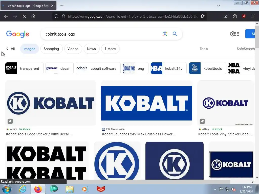The height and width of the screenshot is (194, 259).
Task: Filter images by transparent chip
Action: pos(24,68)
